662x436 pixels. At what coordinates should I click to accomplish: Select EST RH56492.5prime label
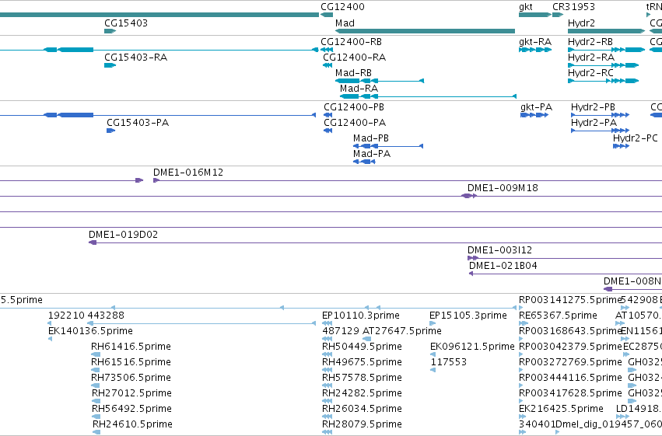coord(131,409)
